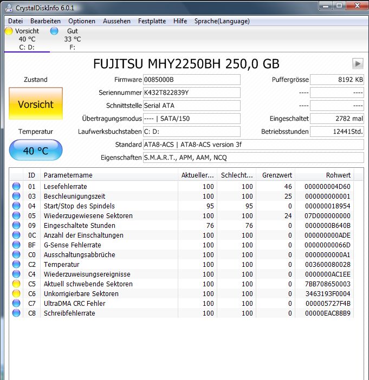Viewport: 369px width, 380px height.
Task: Go to next disk with the arrow button
Action: [x=358, y=64]
